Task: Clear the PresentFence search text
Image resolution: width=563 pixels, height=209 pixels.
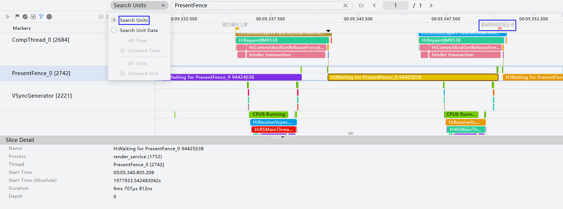Action: 345,5
